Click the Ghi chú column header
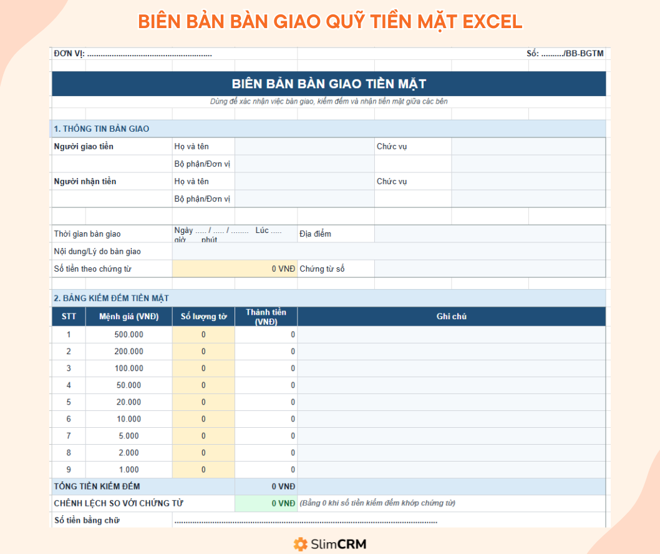 pos(452,317)
